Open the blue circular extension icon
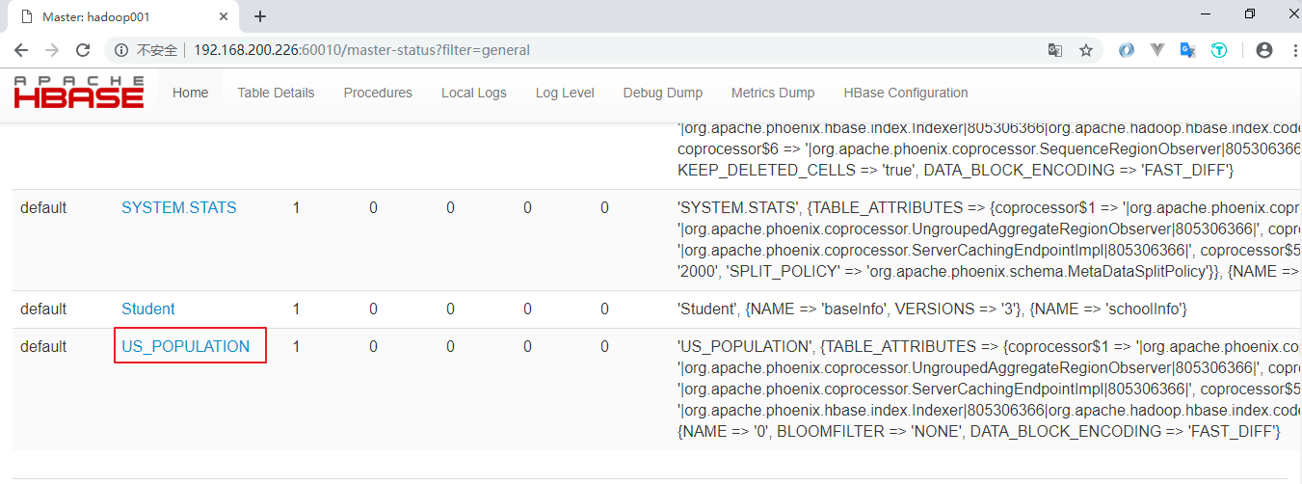The image size is (1302, 484). point(1127,50)
